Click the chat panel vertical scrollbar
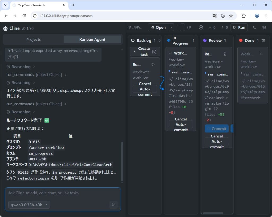272x217 pixels. [x=122, y=161]
